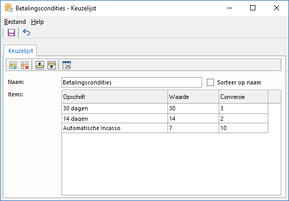
Task: Select the '30 dagen' cell
Action: click(x=115, y=108)
